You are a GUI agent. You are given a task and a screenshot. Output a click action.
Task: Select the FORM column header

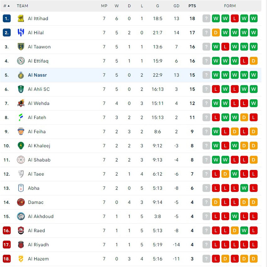230,6
